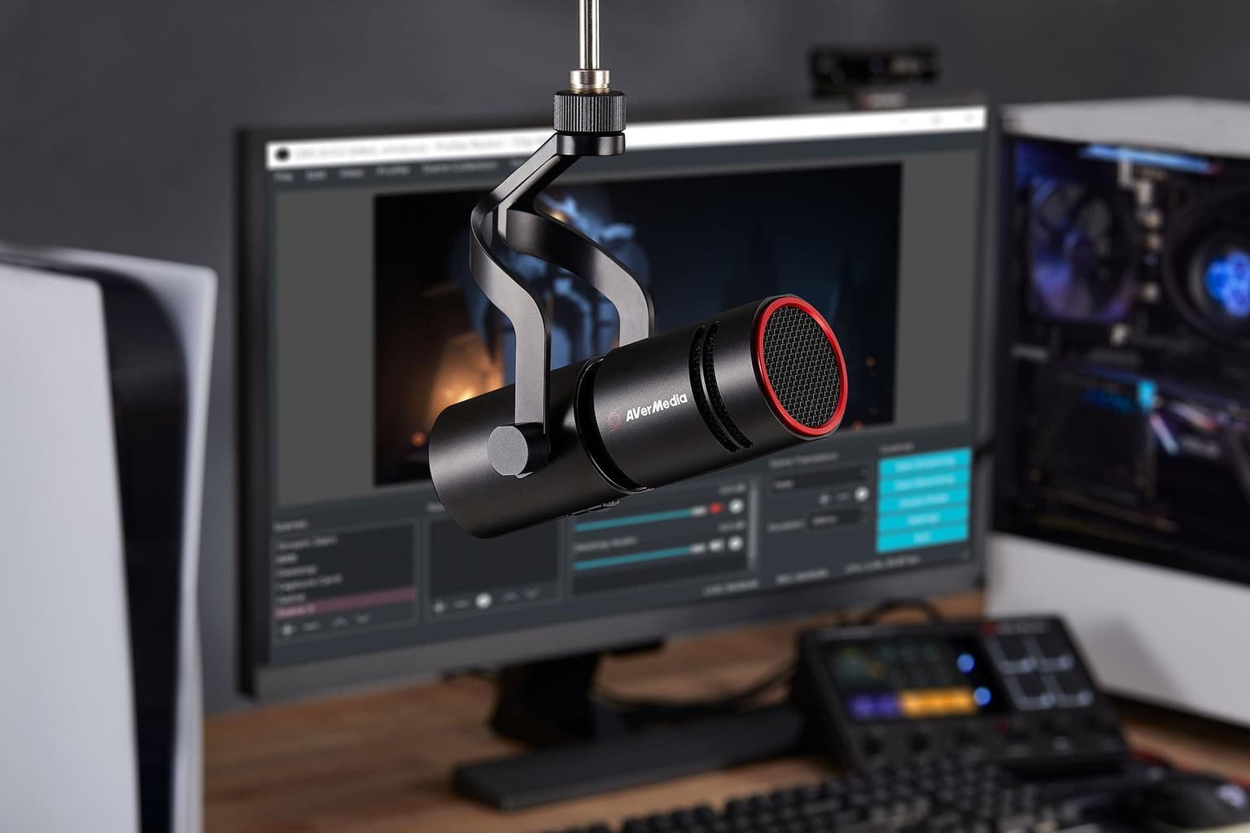The image size is (1250, 833).
Task: Open the Desktop Audio settings gear
Action: tap(736, 543)
